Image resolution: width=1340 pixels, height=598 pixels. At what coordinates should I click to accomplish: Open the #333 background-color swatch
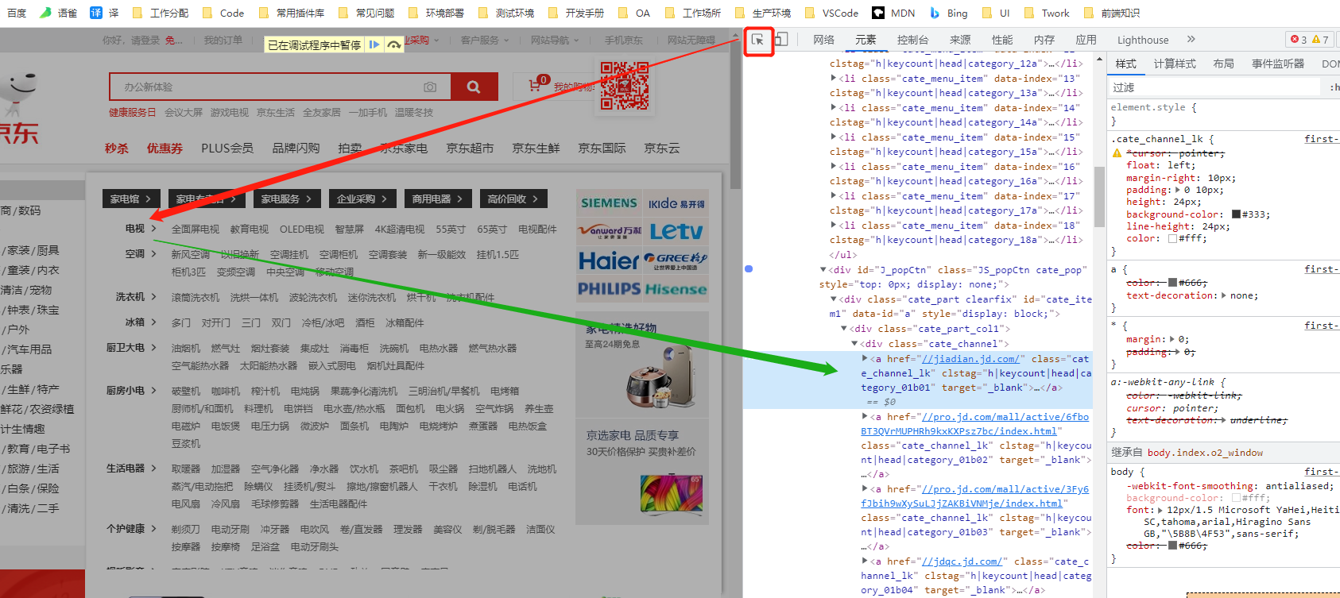[x=1236, y=214]
